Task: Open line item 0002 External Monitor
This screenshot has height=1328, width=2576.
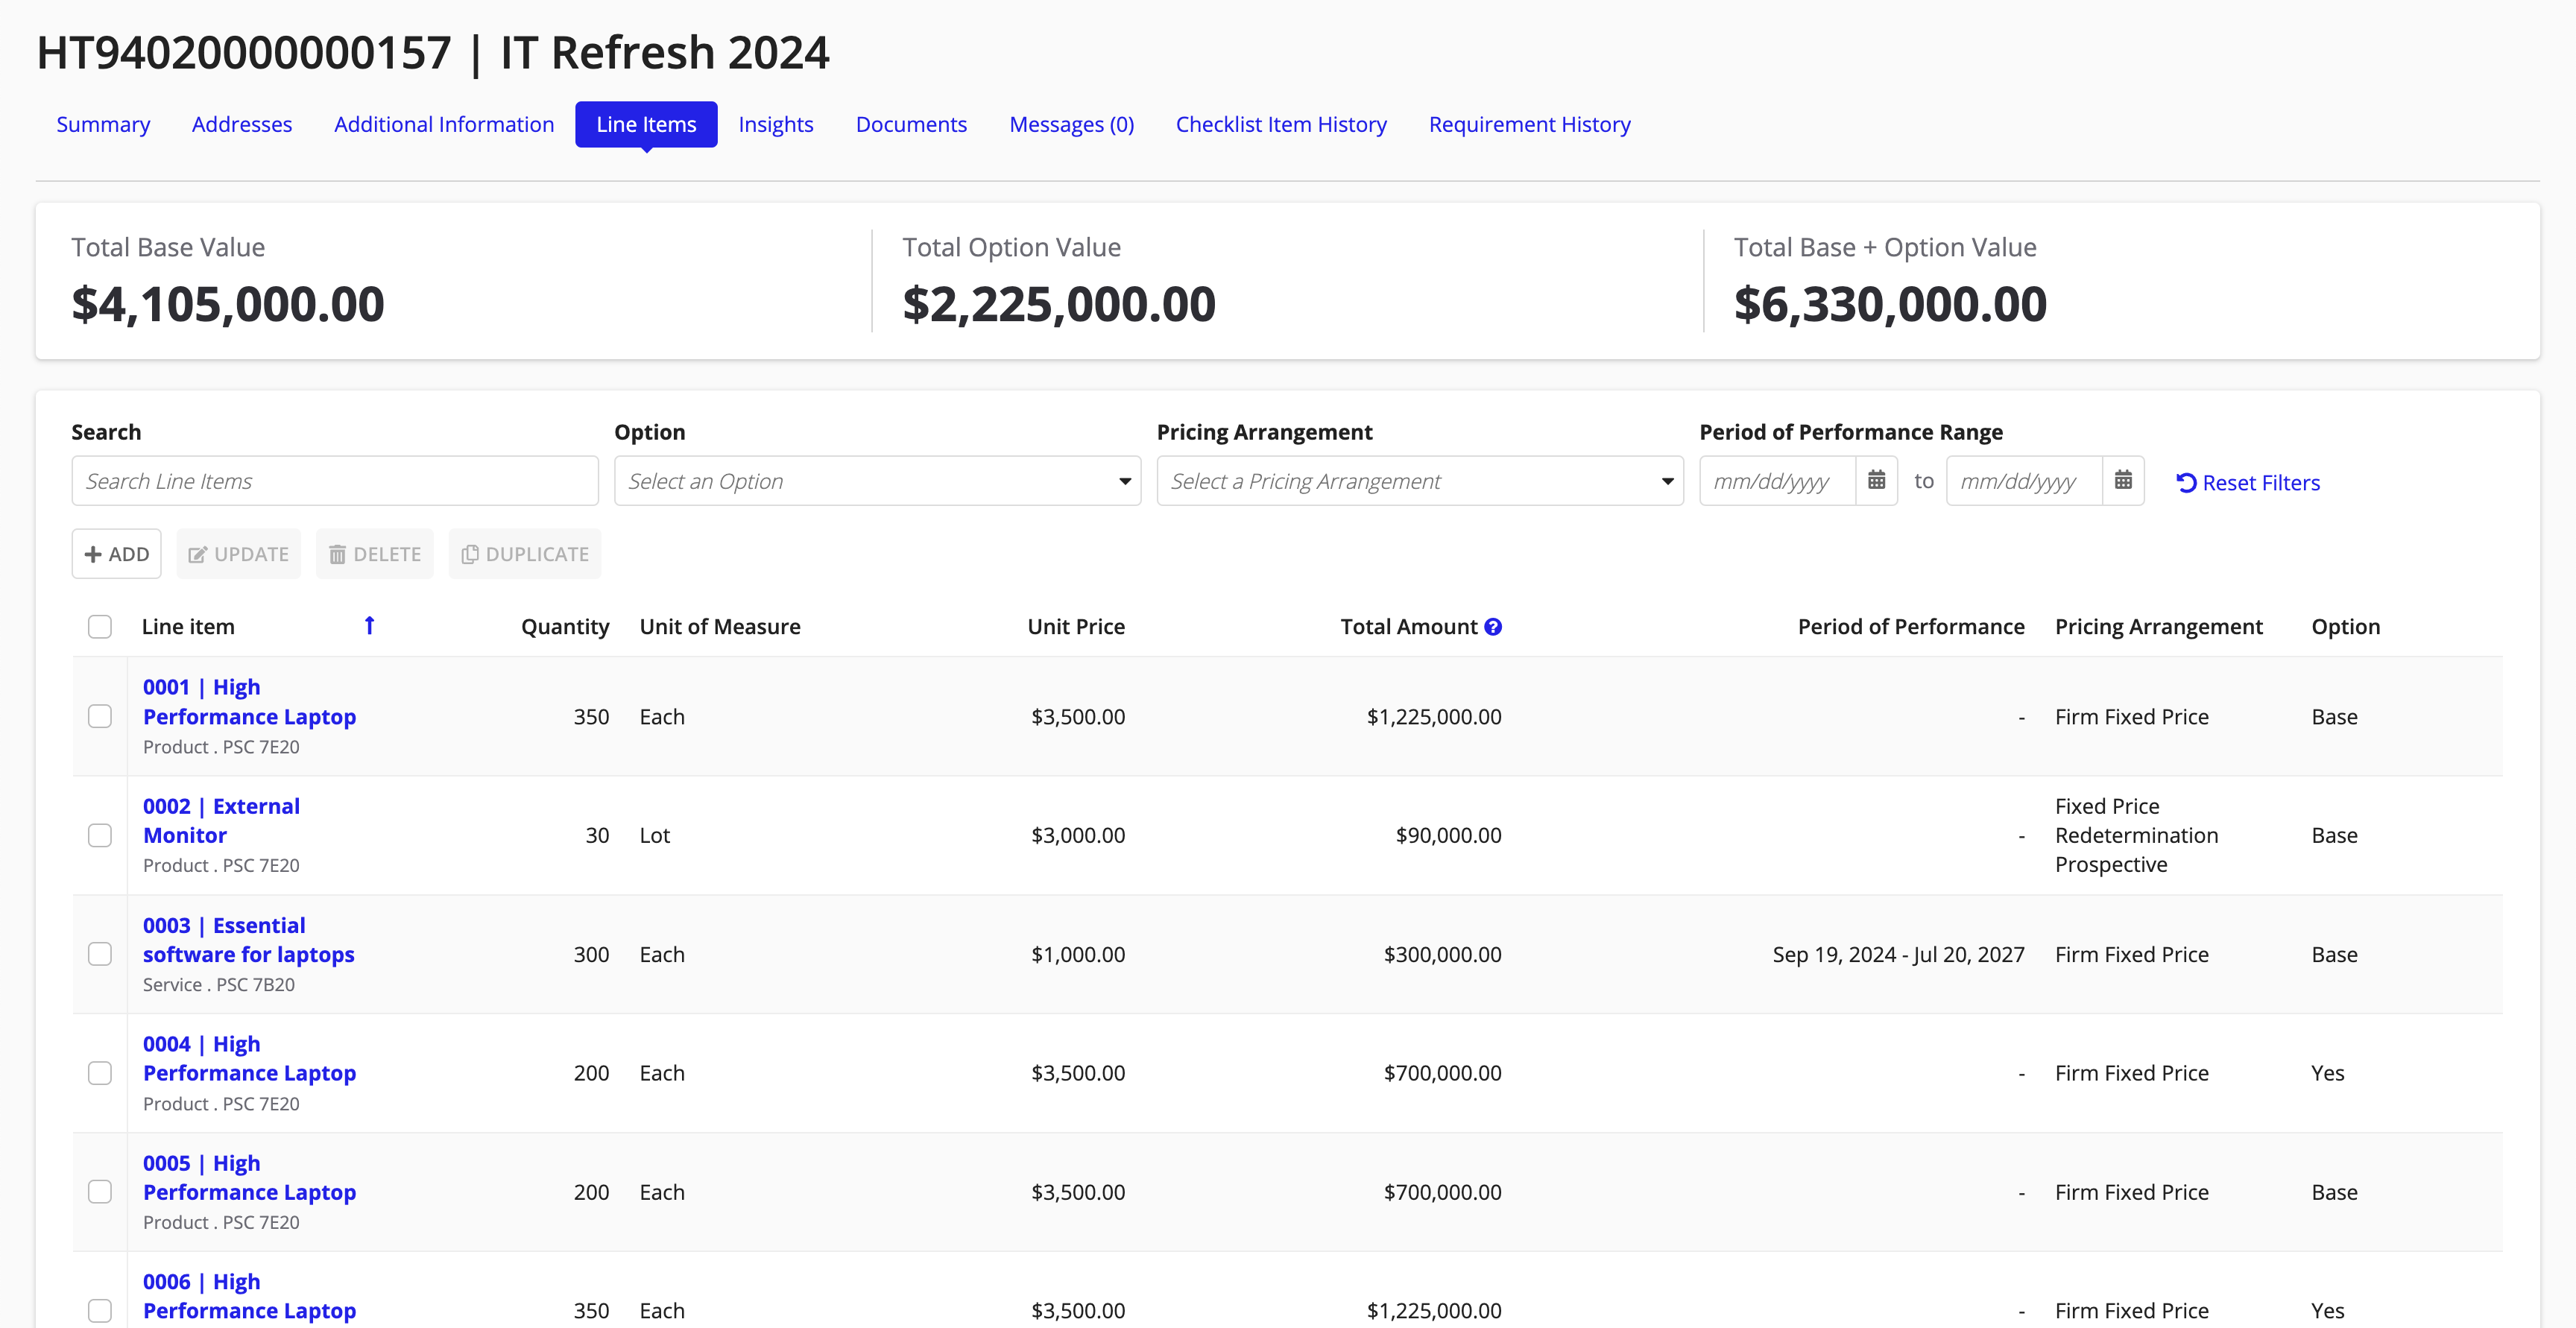Action: [221, 820]
